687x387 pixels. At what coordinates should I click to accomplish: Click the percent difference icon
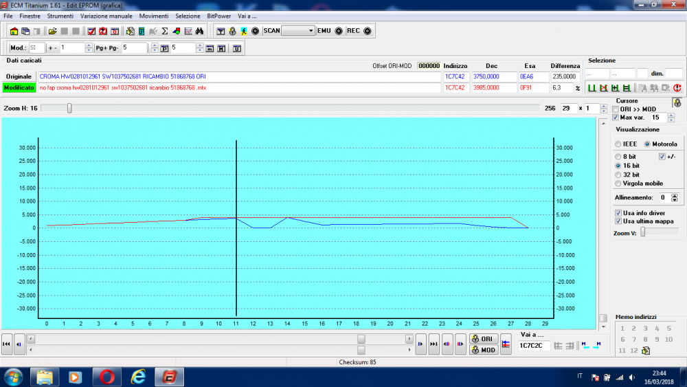pyautogui.click(x=578, y=88)
